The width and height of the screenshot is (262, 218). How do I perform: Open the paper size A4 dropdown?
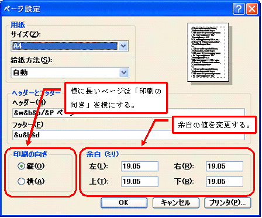[x=70, y=46]
